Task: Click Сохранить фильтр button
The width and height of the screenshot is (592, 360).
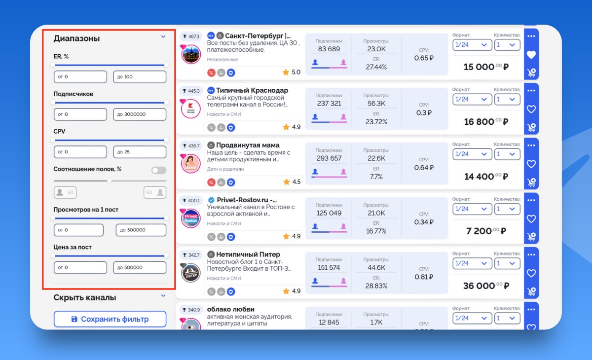Action: pyautogui.click(x=110, y=319)
